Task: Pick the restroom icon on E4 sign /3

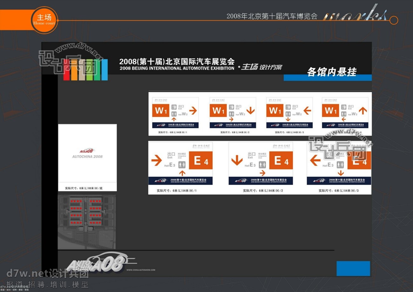Action: pos(341,165)
